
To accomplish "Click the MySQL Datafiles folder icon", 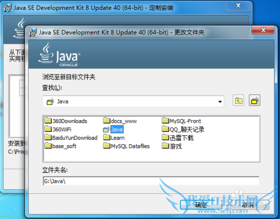I will pyautogui.click(x=107, y=146).
